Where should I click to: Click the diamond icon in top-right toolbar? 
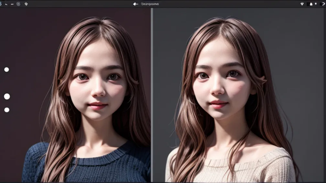[x=302, y=4]
